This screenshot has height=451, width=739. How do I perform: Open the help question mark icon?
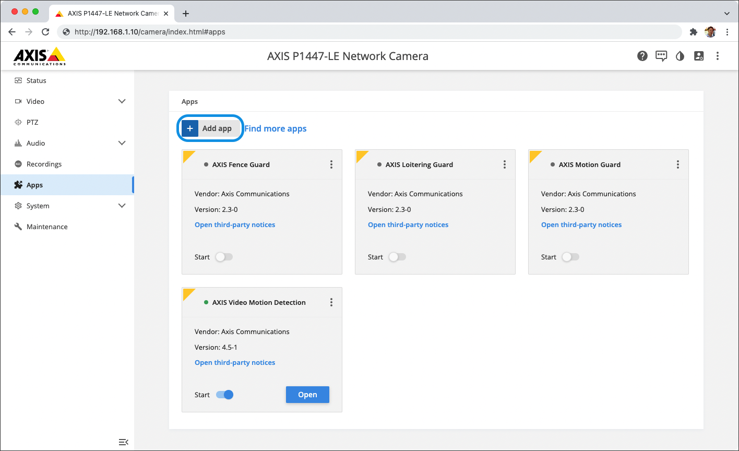click(642, 56)
